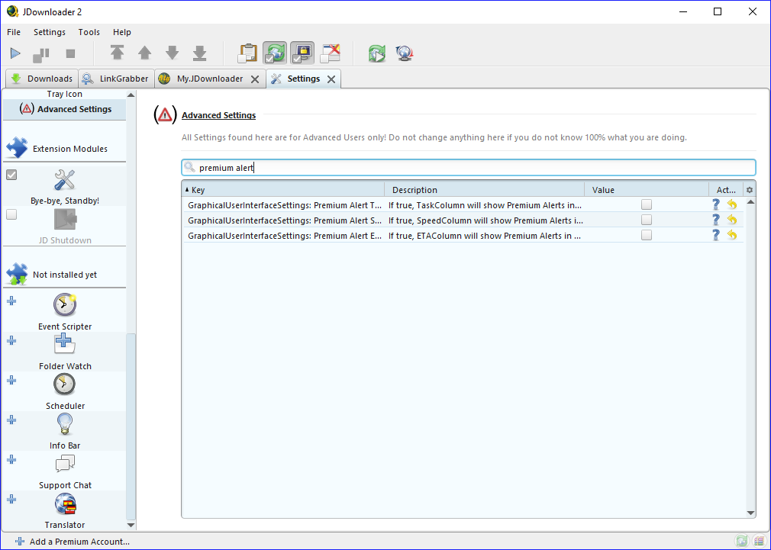Toggle silent mode icon with red X
The width and height of the screenshot is (771, 550).
tap(331, 53)
